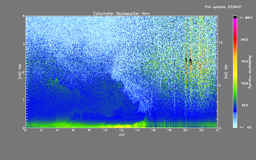
Task: Click the '2' km label on left axis
Action: click(24, 72)
